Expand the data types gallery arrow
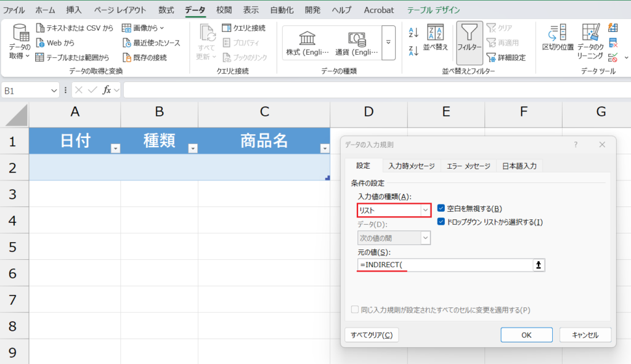The width and height of the screenshot is (631, 364). pyautogui.click(x=388, y=42)
